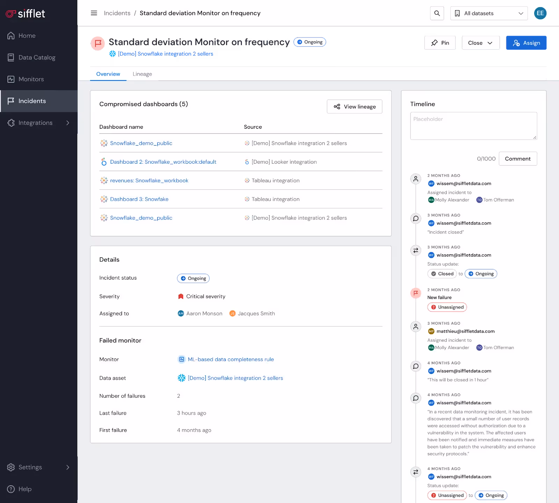Open the Snowflake integration link under the title
This screenshot has height=503, width=559.
[165, 54]
